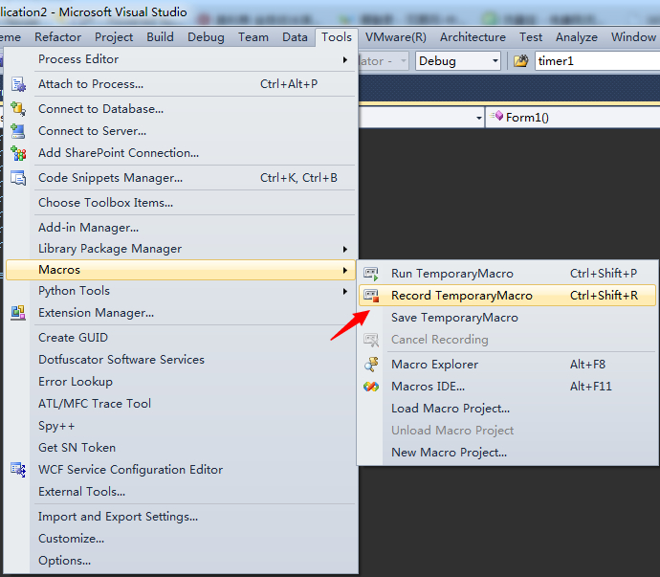Close the open Tools menu
660x577 pixels.
coord(337,37)
